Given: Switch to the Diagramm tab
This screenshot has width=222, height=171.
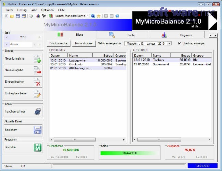Looking at the screenshot, I should (177, 35).
